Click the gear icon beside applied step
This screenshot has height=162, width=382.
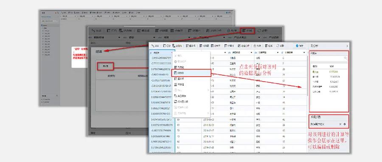tap(345, 124)
